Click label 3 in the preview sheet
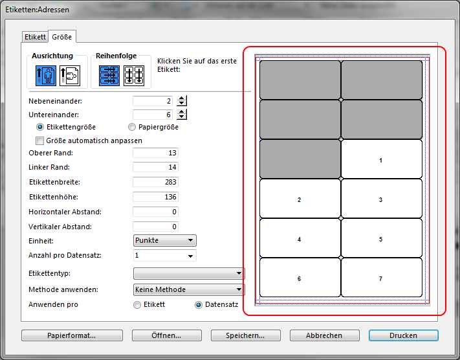 coord(381,200)
